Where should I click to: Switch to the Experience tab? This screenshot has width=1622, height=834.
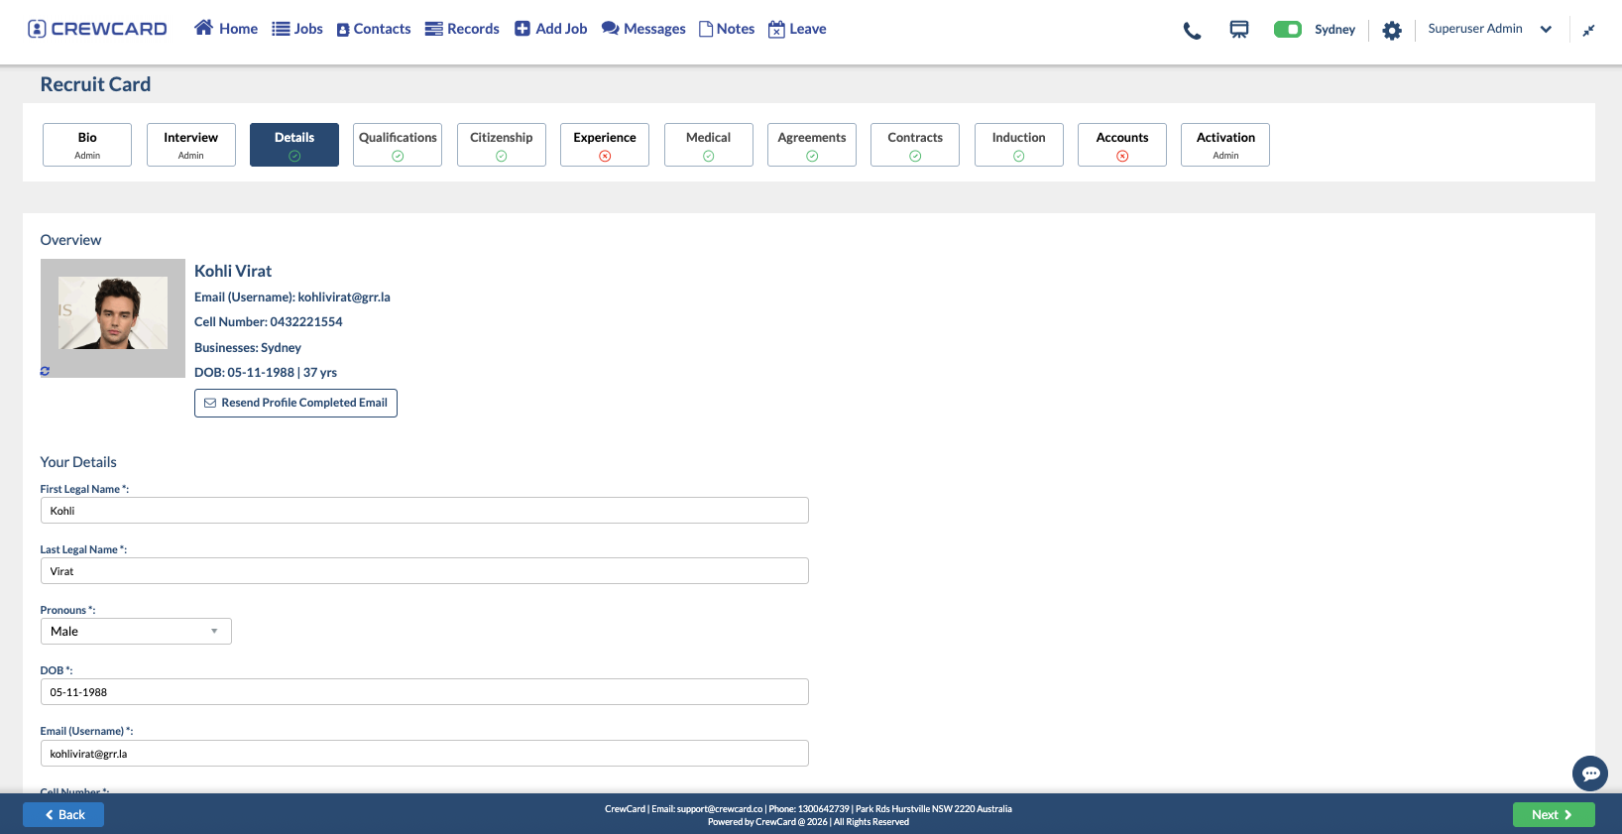(605, 145)
